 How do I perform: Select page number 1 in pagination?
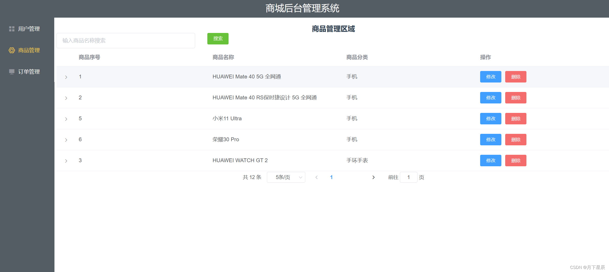coord(331,177)
